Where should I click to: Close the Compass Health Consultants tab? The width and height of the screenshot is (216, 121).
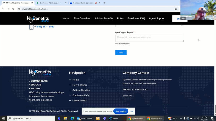99,3
